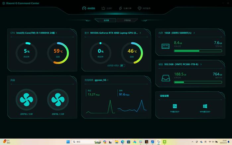Select the right detailed-parameters sub-tab

(127, 20)
